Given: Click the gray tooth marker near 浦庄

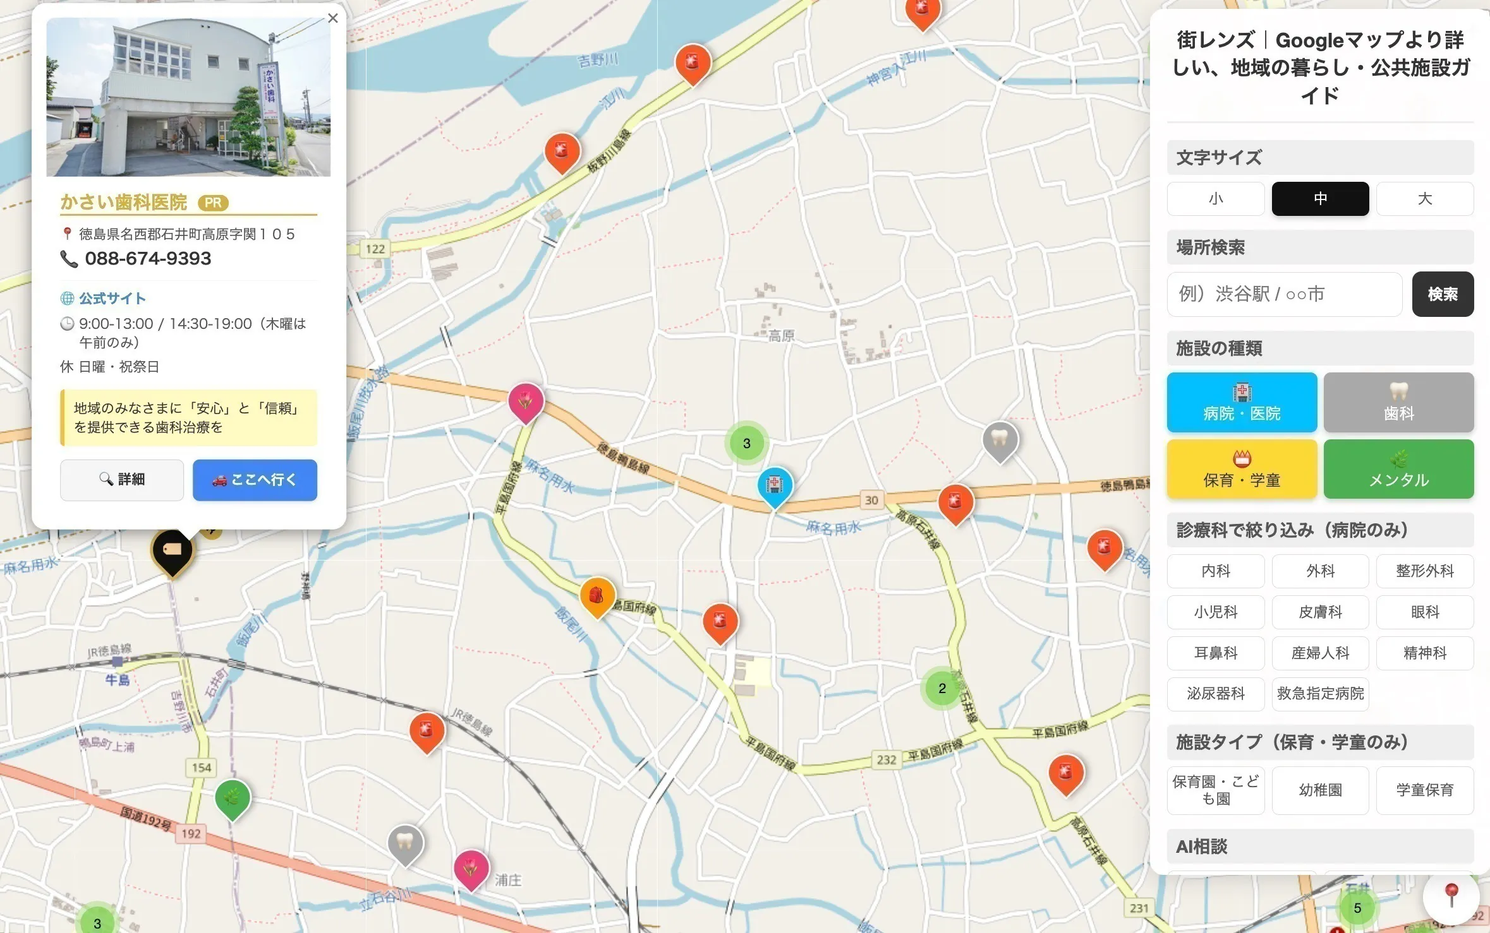Looking at the screenshot, I should 405,843.
